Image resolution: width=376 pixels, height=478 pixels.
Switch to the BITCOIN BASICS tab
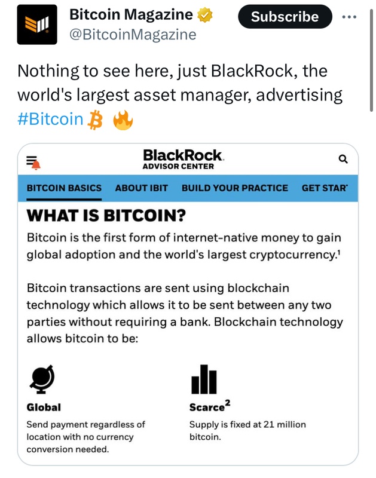[64, 187]
